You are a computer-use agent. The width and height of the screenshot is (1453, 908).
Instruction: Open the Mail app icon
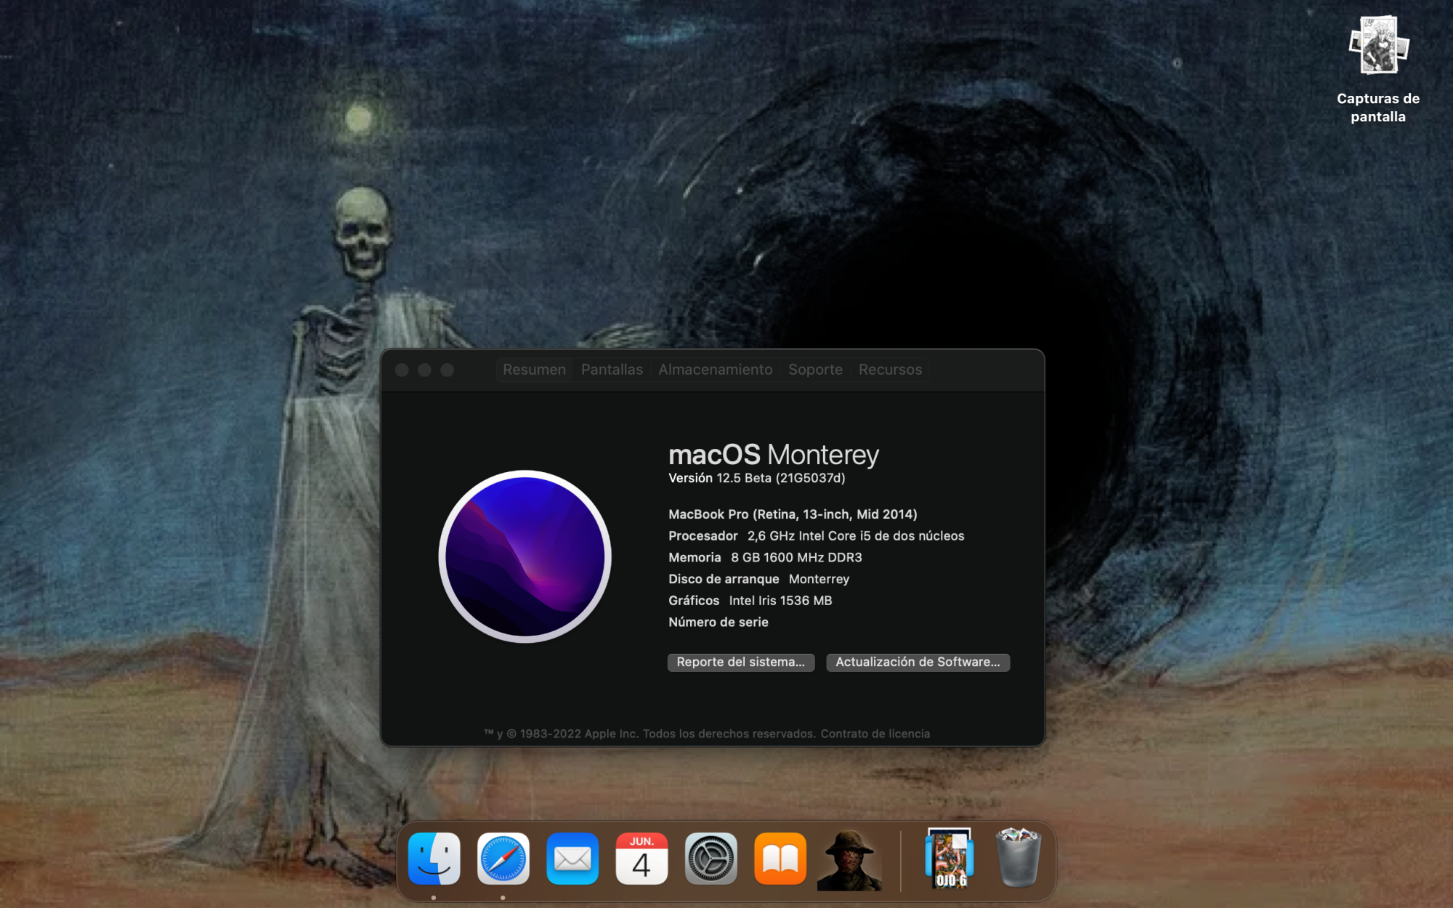coord(572,859)
